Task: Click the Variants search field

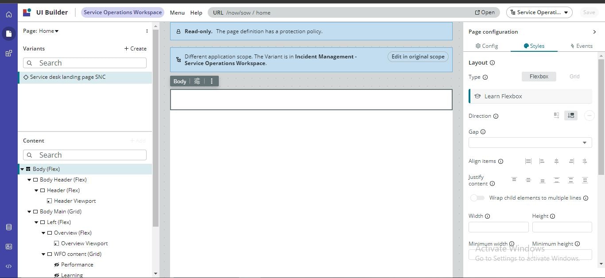Action: point(85,63)
